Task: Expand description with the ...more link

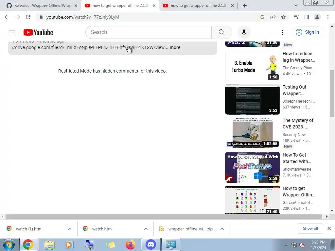Action: point(173,47)
